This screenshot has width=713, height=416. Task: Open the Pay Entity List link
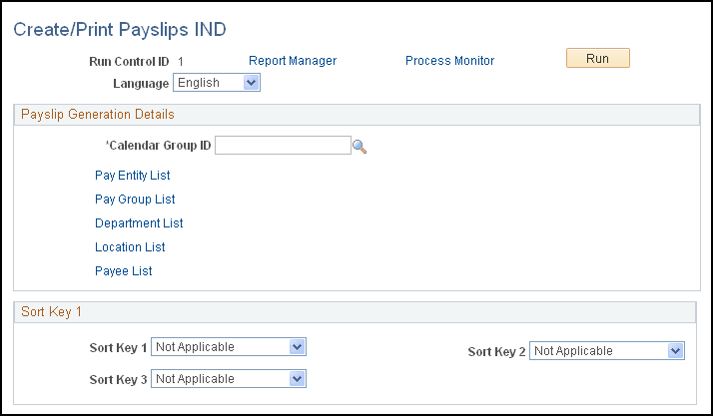[133, 176]
